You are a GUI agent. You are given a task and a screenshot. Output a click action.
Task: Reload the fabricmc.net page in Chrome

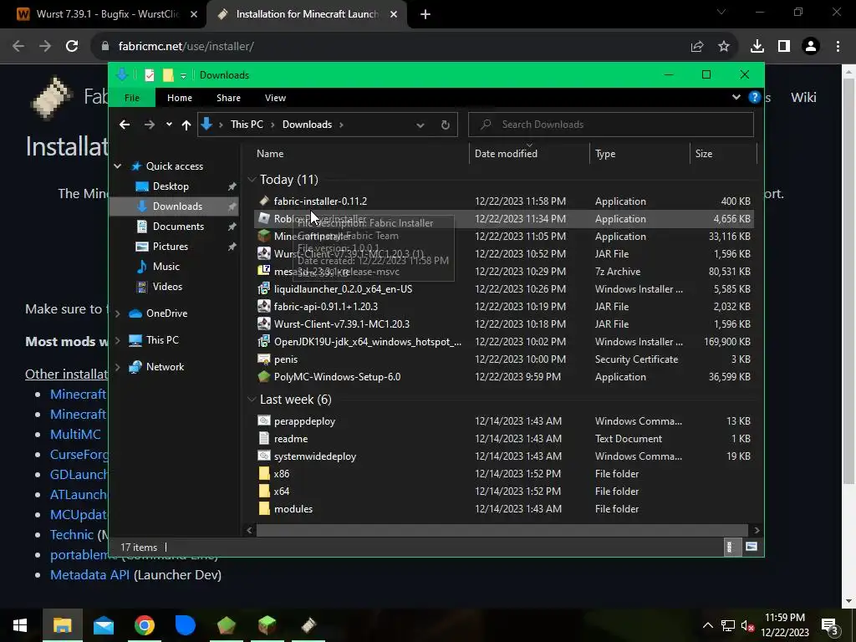pyautogui.click(x=72, y=47)
